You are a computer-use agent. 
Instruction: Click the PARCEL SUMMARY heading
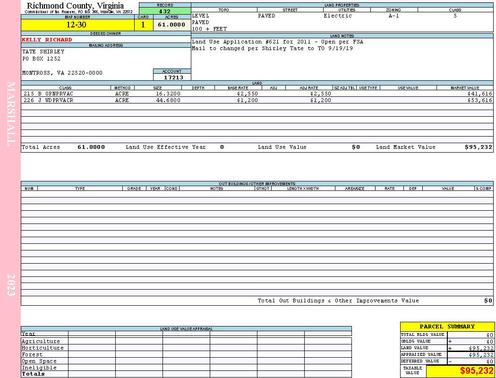pos(447,326)
